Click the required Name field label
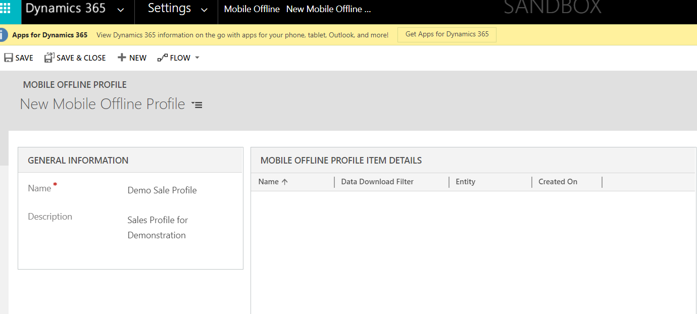The width and height of the screenshot is (697, 314). [x=42, y=188]
